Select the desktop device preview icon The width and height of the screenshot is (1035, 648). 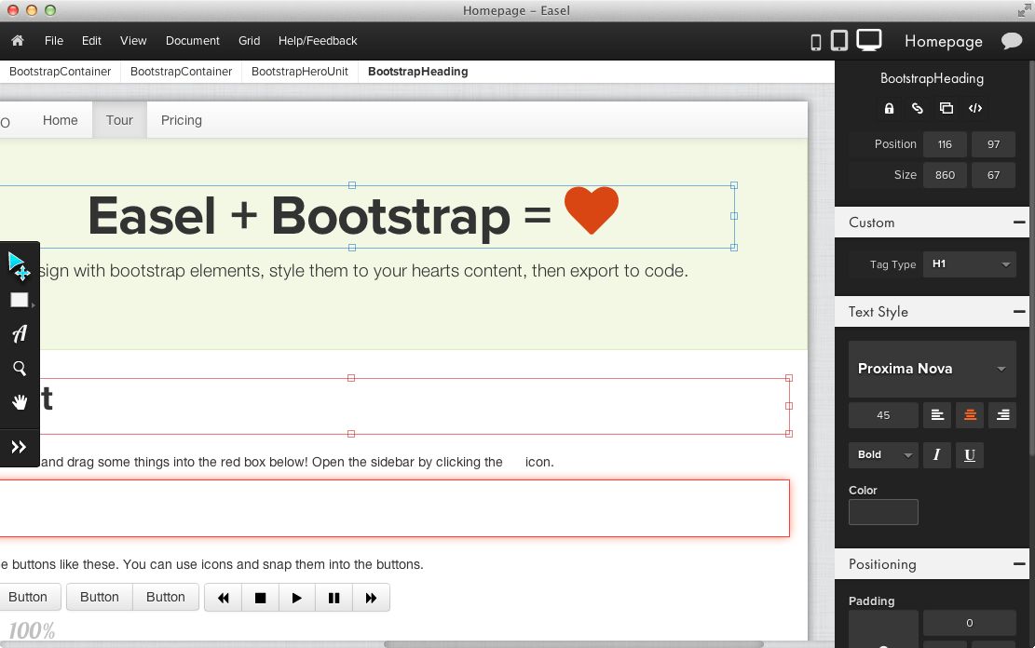[868, 40]
